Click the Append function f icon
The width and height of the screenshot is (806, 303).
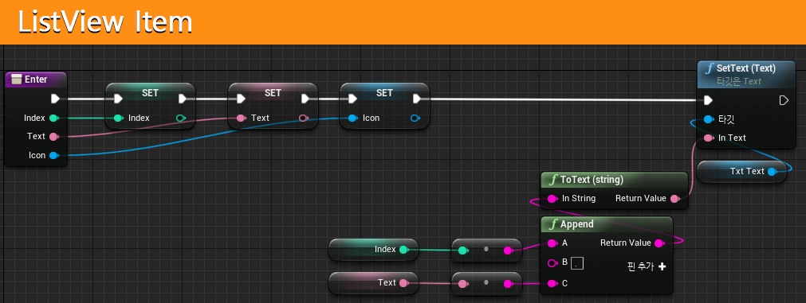tap(553, 224)
